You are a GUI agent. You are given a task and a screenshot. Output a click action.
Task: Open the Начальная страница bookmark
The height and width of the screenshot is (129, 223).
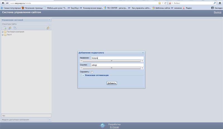(32, 8)
